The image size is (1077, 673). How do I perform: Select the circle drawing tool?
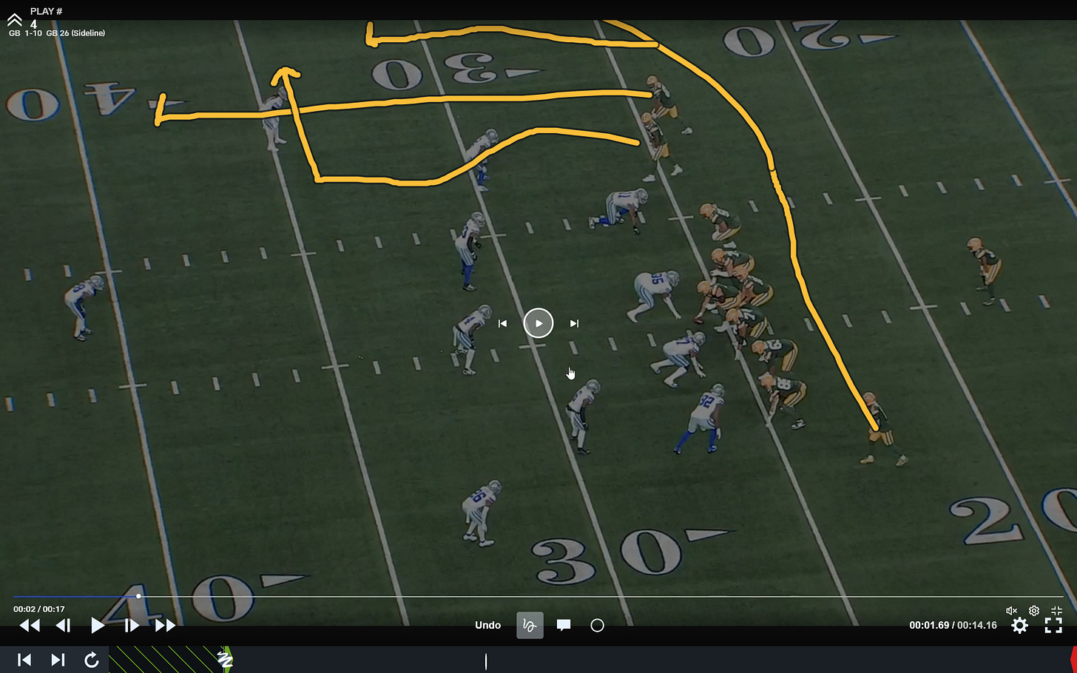pos(598,626)
